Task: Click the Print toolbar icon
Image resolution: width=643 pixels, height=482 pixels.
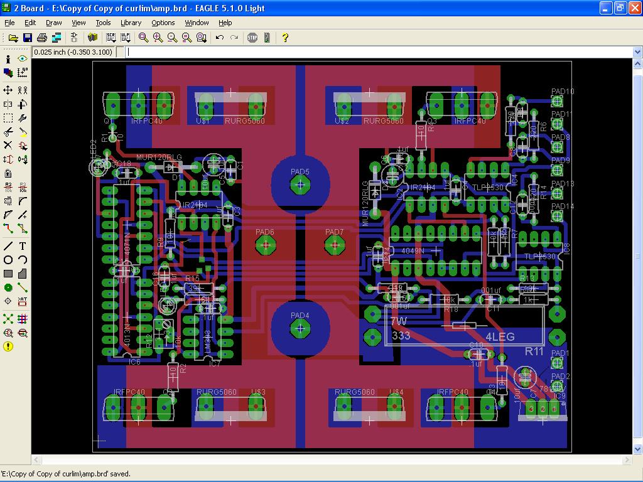Action: tap(42, 38)
